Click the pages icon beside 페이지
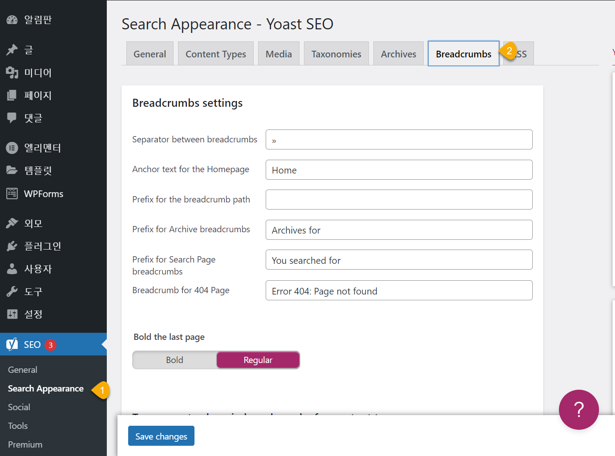The image size is (615, 456). coord(12,95)
